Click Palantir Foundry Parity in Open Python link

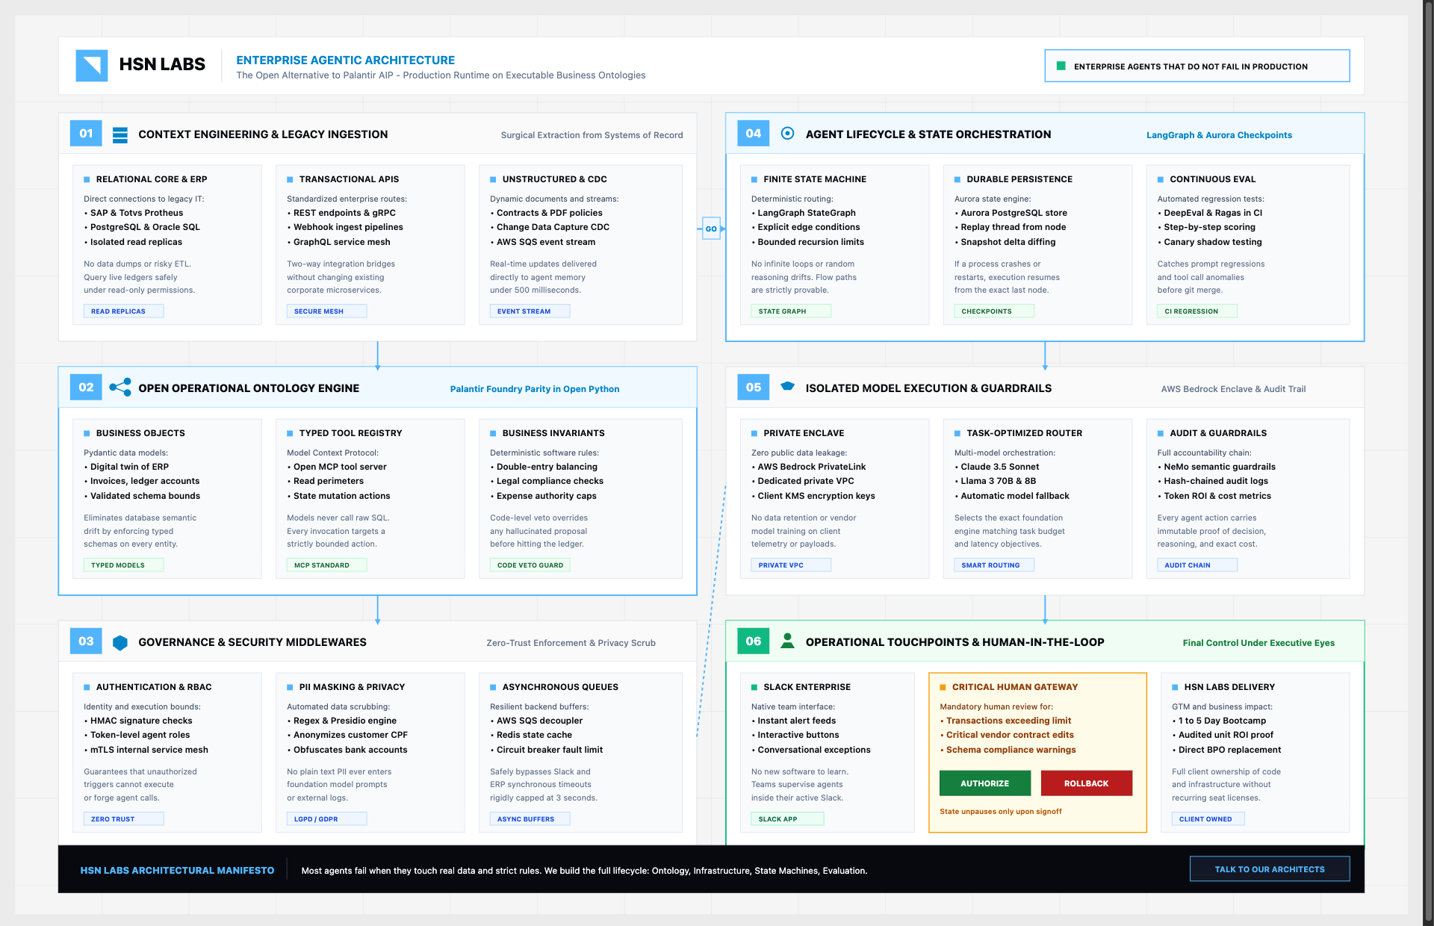point(535,389)
